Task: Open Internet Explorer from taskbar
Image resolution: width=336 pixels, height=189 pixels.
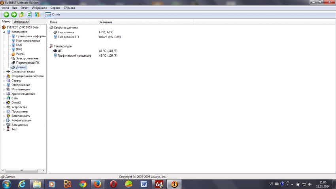Action: tap(22, 184)
